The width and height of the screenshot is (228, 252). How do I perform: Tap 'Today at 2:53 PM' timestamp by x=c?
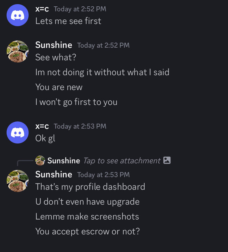80,126
